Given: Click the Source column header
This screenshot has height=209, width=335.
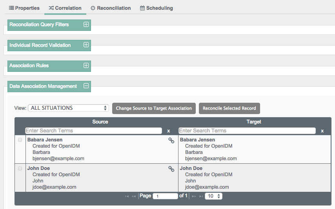Looking at the screenshot, I should click(x=100, y=122).
